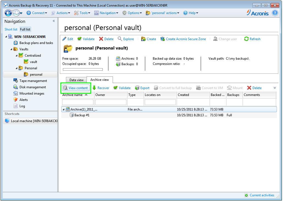Open the Connect menu
This screenshot has width=283, height=201.
point(37,13)
